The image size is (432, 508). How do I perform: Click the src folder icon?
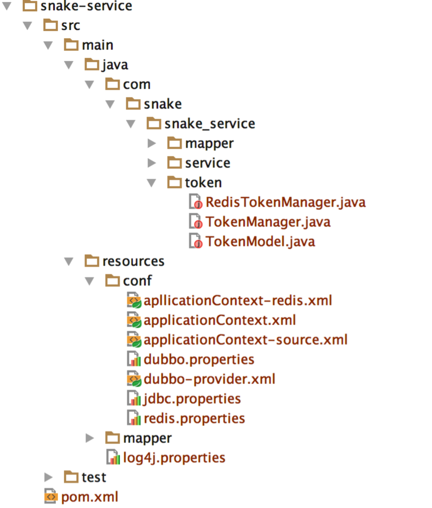click(x=50, y=25)
